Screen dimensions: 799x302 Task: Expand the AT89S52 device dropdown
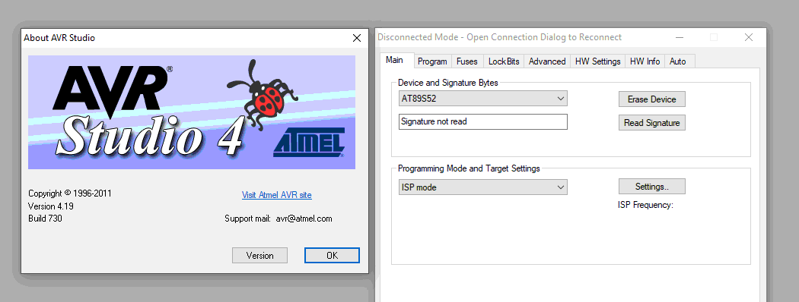[483, 99]
